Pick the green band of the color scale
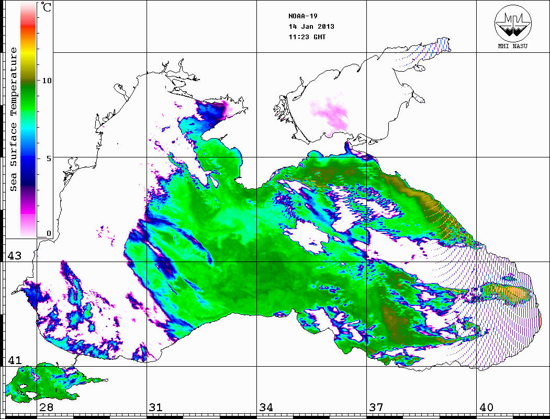This screenshot has height=419, width=550. 28,97
